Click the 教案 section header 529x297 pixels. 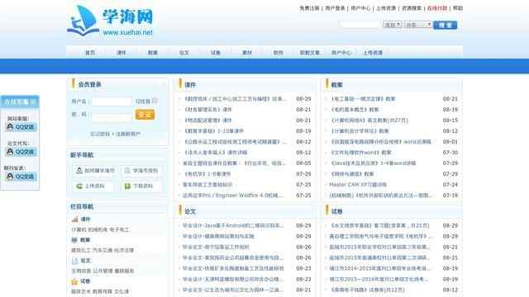tap(337, 85)
